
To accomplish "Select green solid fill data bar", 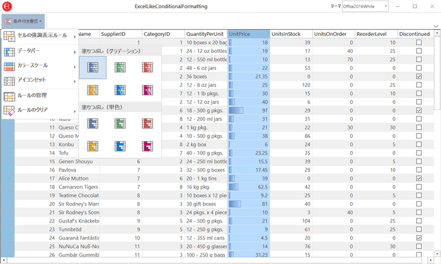I will [x=120, y=123].
